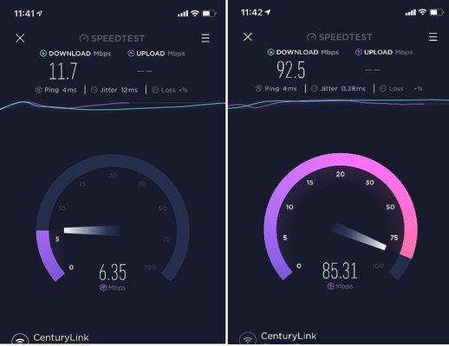Viewport: 449px width, 346px height.
Task: Tap the Jitter icon showing 0.28ms
Action: [x=315, y=88]
